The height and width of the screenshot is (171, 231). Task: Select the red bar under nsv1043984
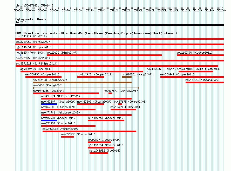[123, 110]
